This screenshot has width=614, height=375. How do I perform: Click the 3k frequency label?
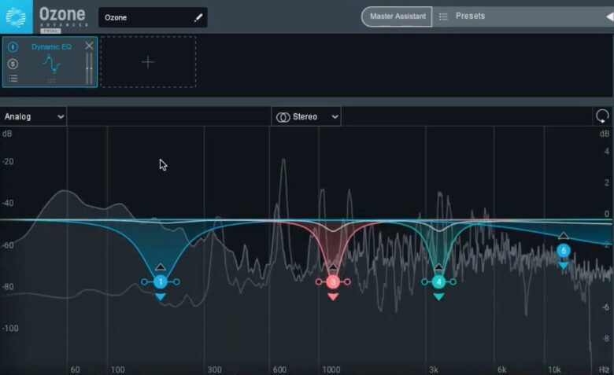pos(433,369)
